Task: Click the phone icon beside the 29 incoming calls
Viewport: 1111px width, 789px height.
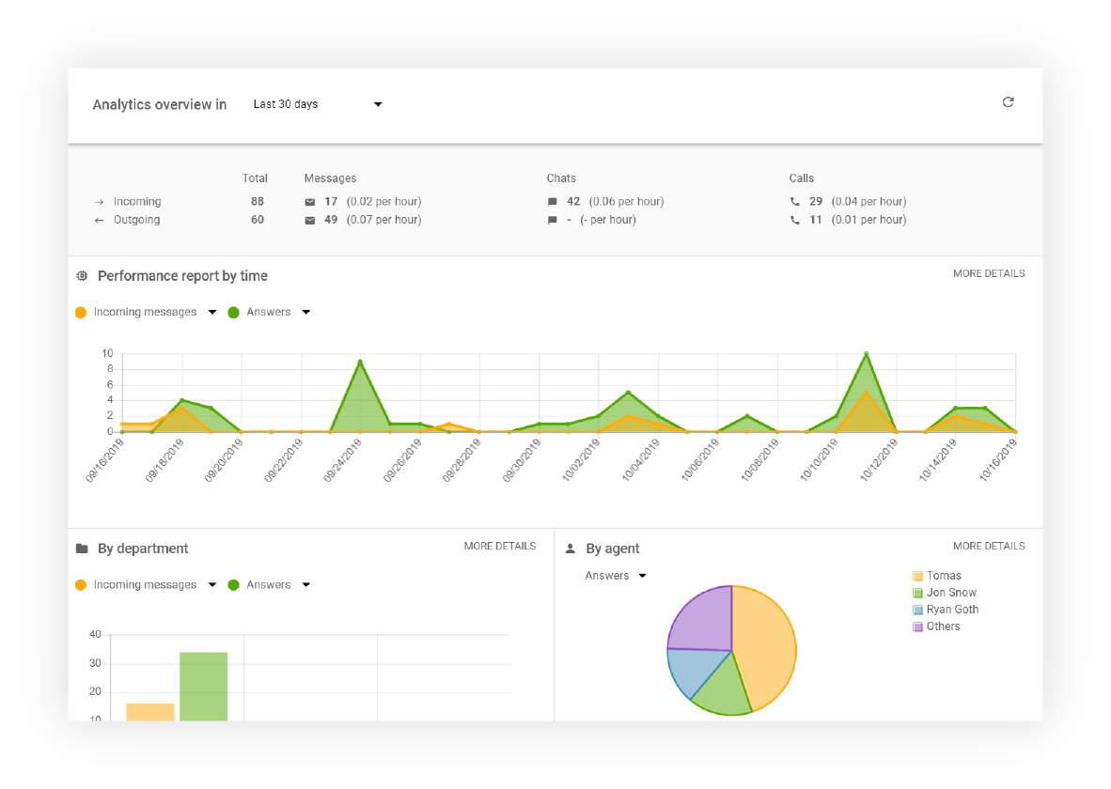Action: (x=795, y=201)
